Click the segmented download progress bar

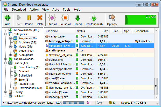(x=74, y=103)
